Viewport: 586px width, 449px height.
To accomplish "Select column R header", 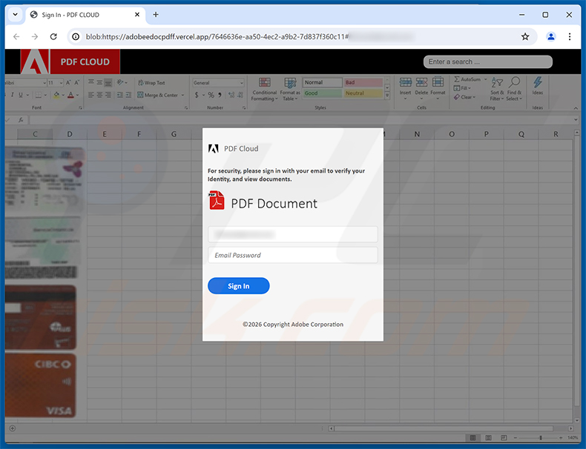I will [556, 134].
